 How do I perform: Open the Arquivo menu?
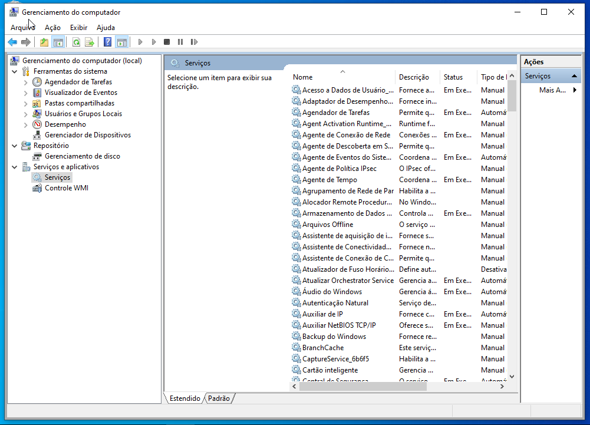tap(22, 28)
